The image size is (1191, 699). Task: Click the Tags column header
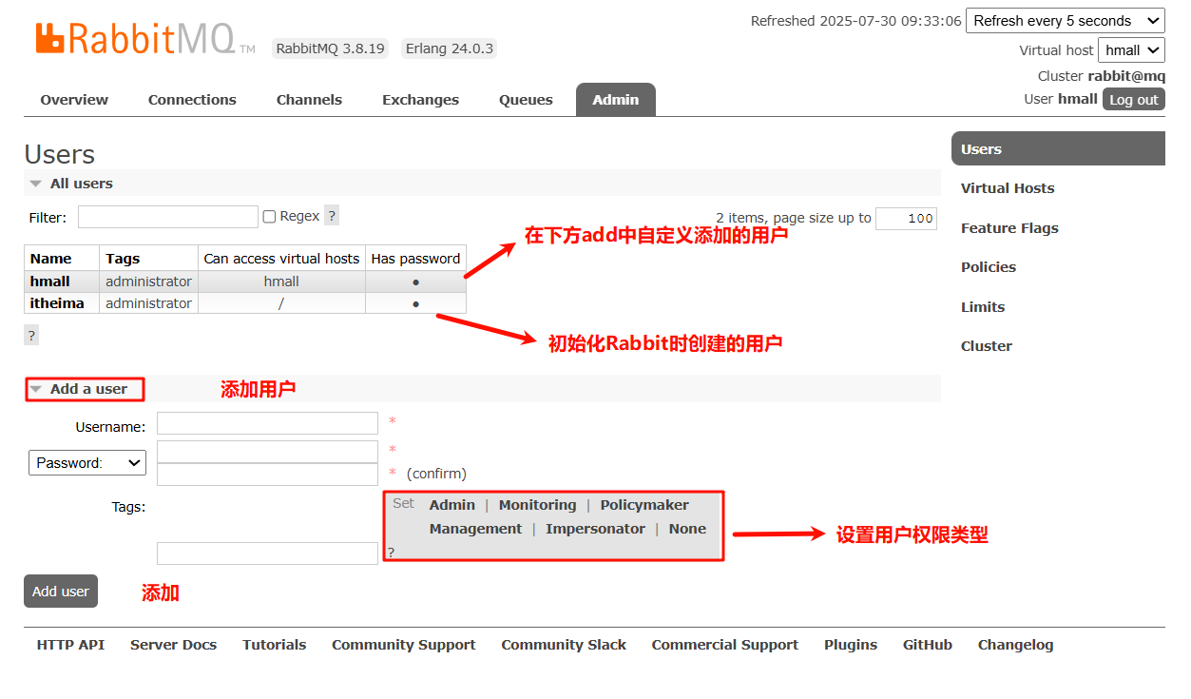(148, 258)
